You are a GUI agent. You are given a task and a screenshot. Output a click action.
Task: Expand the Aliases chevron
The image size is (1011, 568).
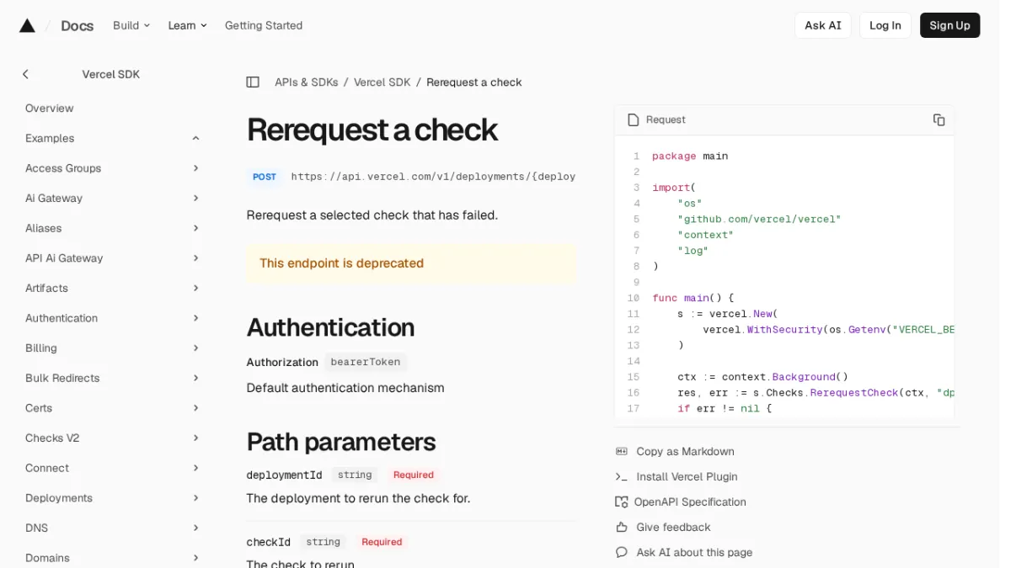(195, 228)
